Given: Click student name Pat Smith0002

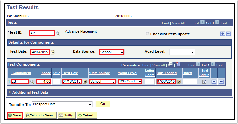Looking at the screenshot, I should [18, 16].
